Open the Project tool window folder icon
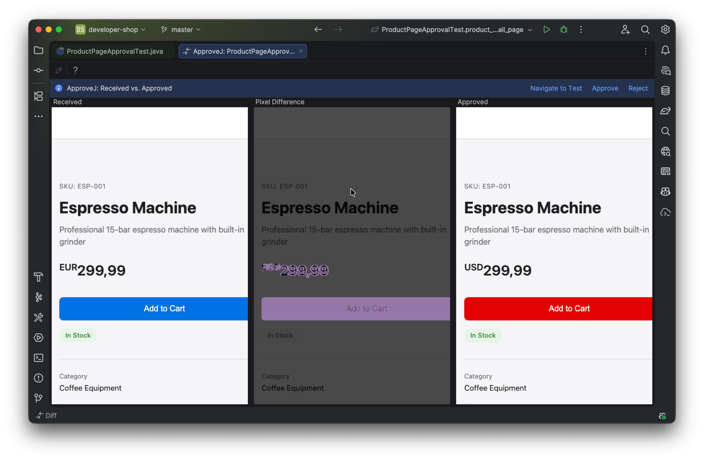 [x=38, y=50]
